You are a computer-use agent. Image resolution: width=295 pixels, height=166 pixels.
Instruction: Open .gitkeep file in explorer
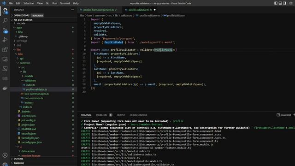(x=23, y=36)
